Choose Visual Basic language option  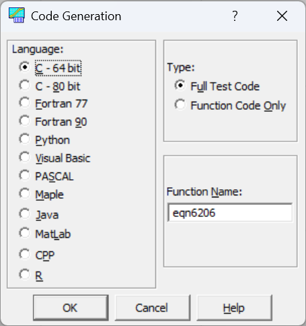coord(54,158)
